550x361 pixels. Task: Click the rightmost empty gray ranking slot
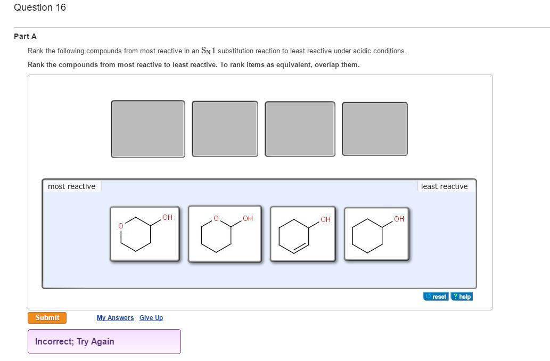pos(375,129)
